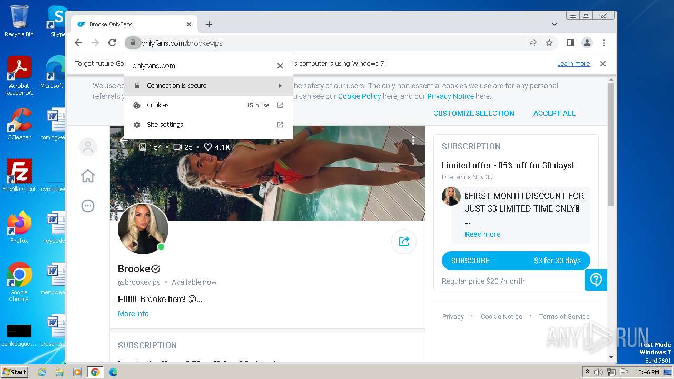
Task: Open the Privacy Notice link
Action: [x=450, y=96]
